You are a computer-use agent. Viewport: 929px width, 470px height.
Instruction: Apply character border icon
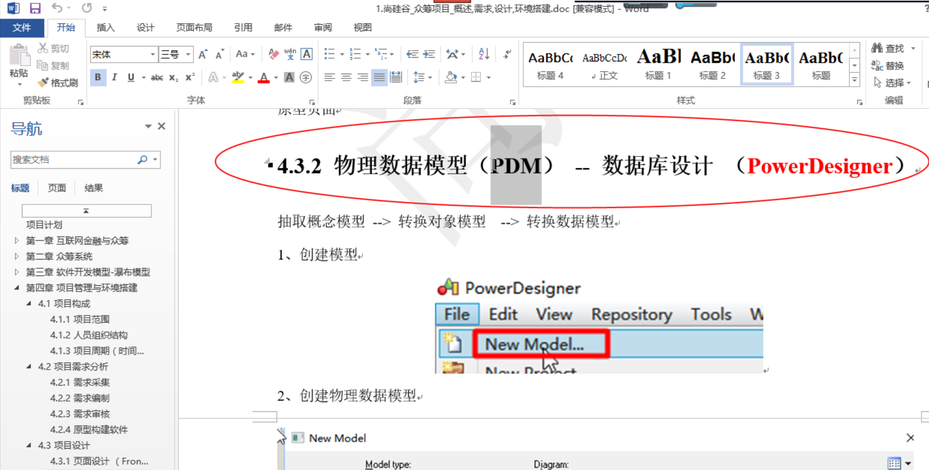[307, 54]
